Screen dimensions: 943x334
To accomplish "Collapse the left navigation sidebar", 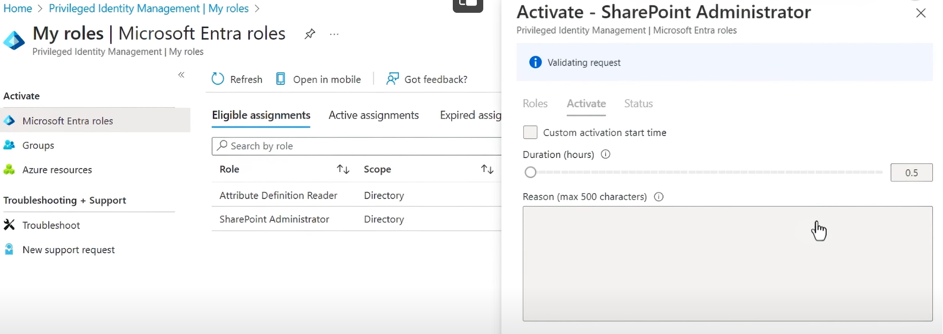I will [x=181, y=75].
